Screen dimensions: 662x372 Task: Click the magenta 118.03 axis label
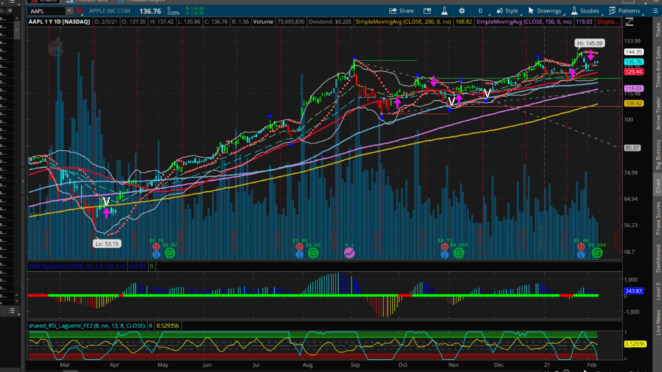(634, 88)
